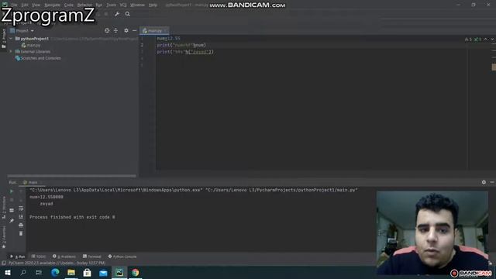Open the Code menu
This screenshot has height=279, width=496.
69,5
